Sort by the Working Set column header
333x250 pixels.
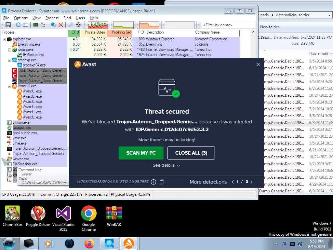coord(120,33)
